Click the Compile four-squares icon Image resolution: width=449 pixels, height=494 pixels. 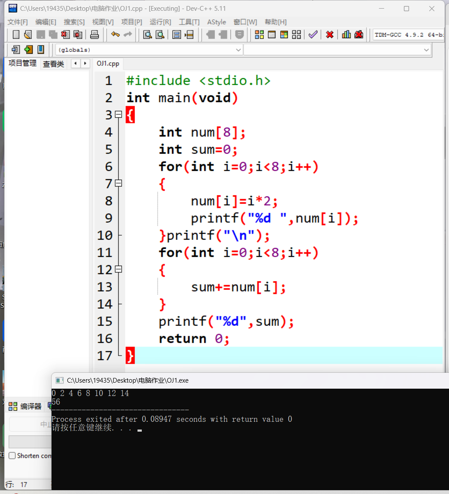[x=259, y=35]
